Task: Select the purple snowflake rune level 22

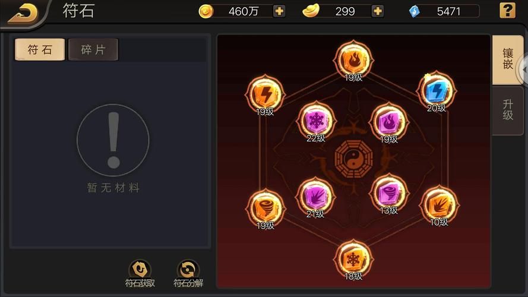Action: (316, 121)
